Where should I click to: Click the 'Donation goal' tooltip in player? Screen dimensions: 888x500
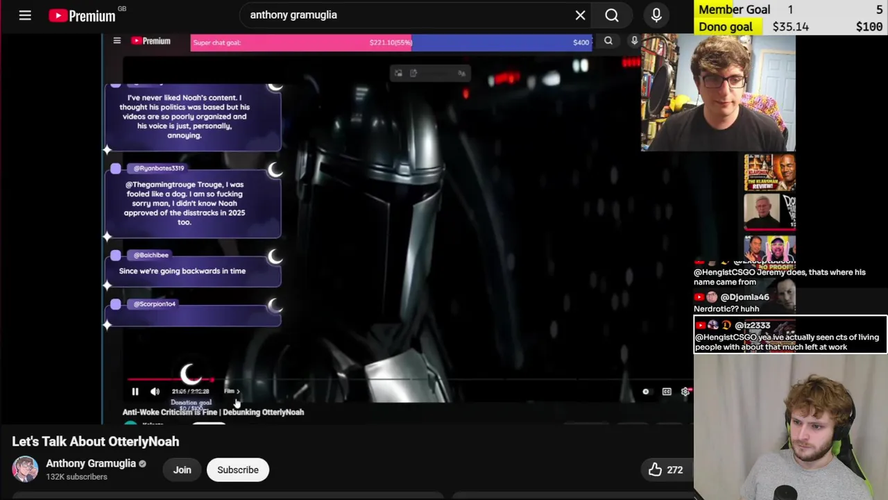191,403
